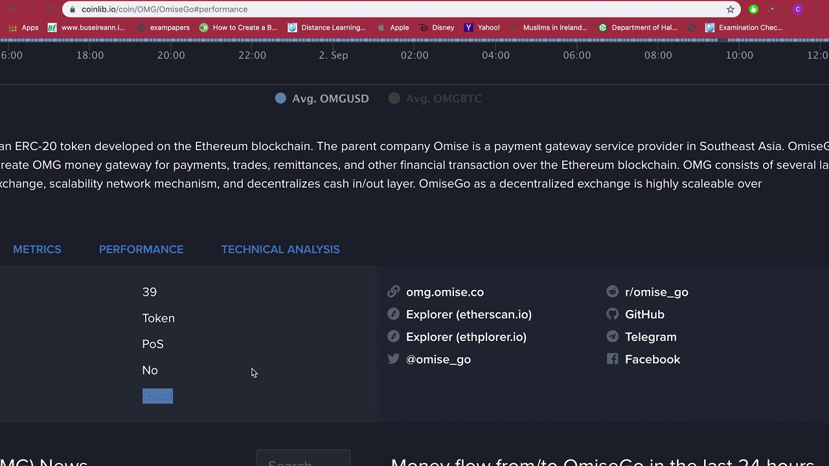Image resolution: width=829 pixels, height=466 pixels.
Task: Open the Distance Learning bookmark
Action: (x=326, y=28)
